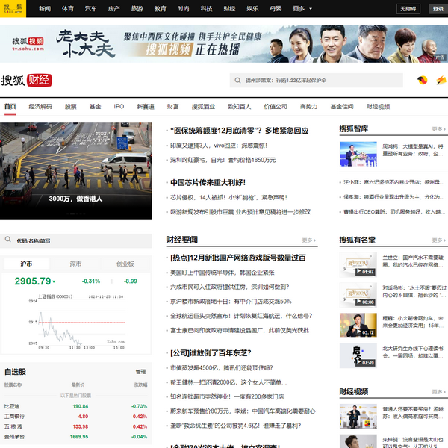Click the orange icon at far right of header
This screenshot has height=448, width=448.
coord(441,81)
